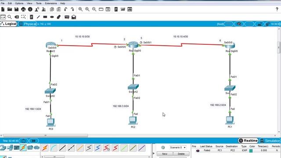Pick the Serial DCE cable with clock
Image resolution: width=281 pixels, height=158 pixels.
(x=106, y=148)
